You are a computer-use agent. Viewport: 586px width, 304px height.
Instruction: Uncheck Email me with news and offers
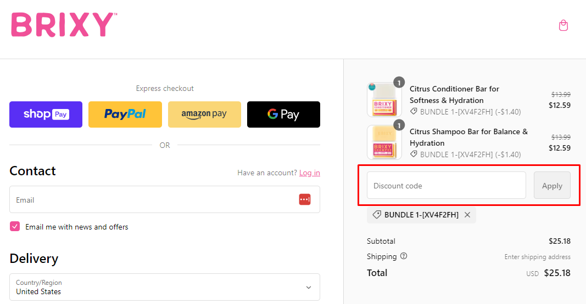[x=15, y=226]
